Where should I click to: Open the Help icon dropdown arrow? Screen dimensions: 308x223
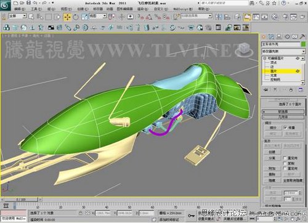[289, 3]
